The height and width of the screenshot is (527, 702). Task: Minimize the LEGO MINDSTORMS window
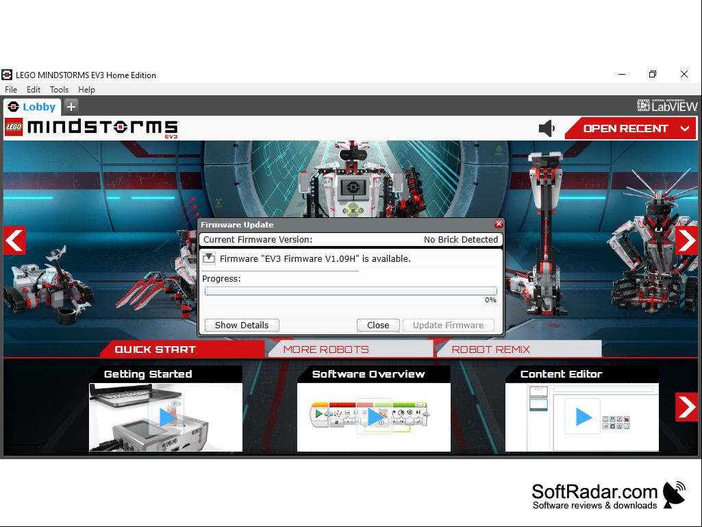[x=622, y=75]
